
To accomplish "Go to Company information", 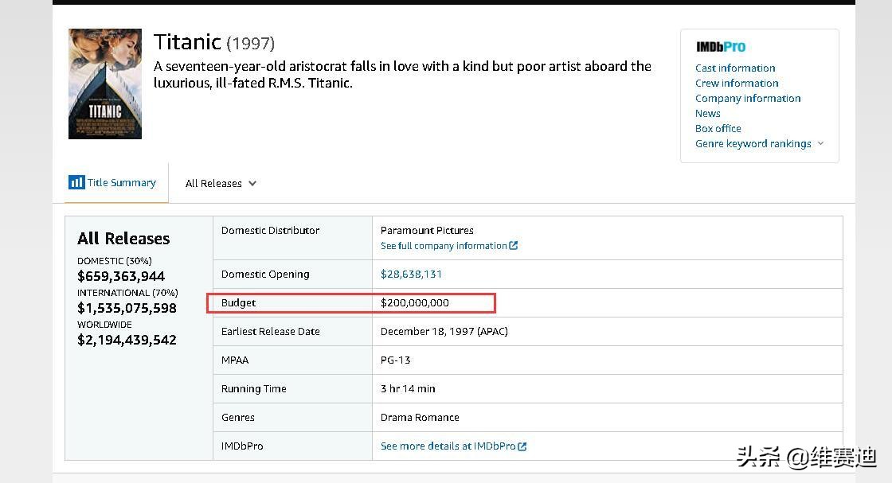I will (x=748, y=98).
